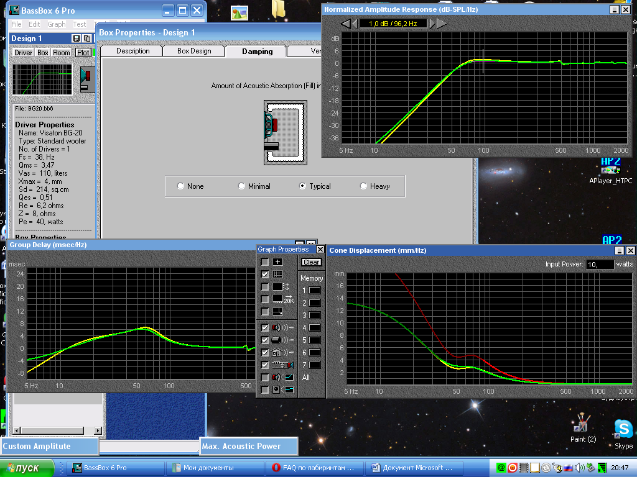Click the 20K frequency range icon
This screenshot has height=477, width=637.
click(283, 299)
